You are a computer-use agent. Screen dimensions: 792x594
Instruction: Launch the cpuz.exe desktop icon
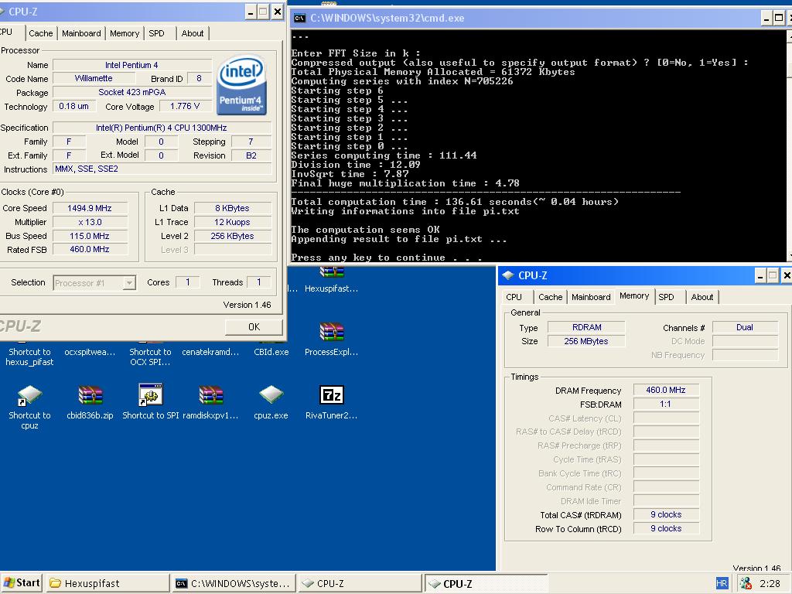coord(271,395)
